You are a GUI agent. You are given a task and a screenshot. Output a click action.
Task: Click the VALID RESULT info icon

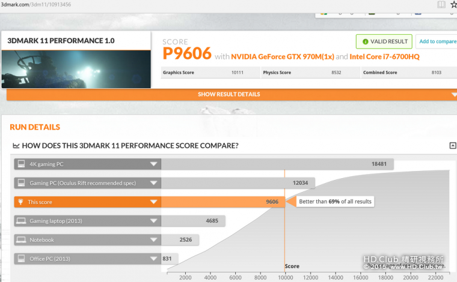click(x=365, y=41)
